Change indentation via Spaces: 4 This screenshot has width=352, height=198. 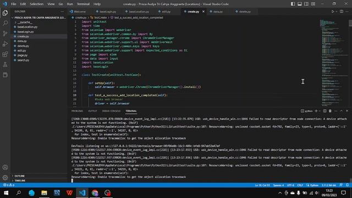278,185
